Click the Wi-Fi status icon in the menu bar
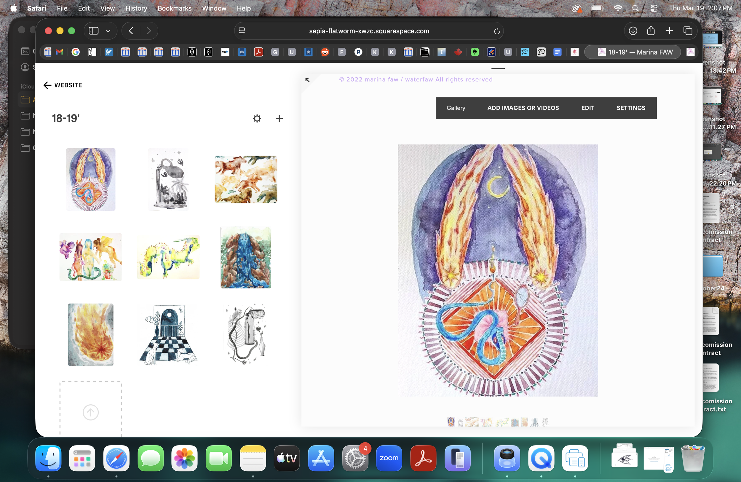 pyautogui.click(x=618, y=8)
